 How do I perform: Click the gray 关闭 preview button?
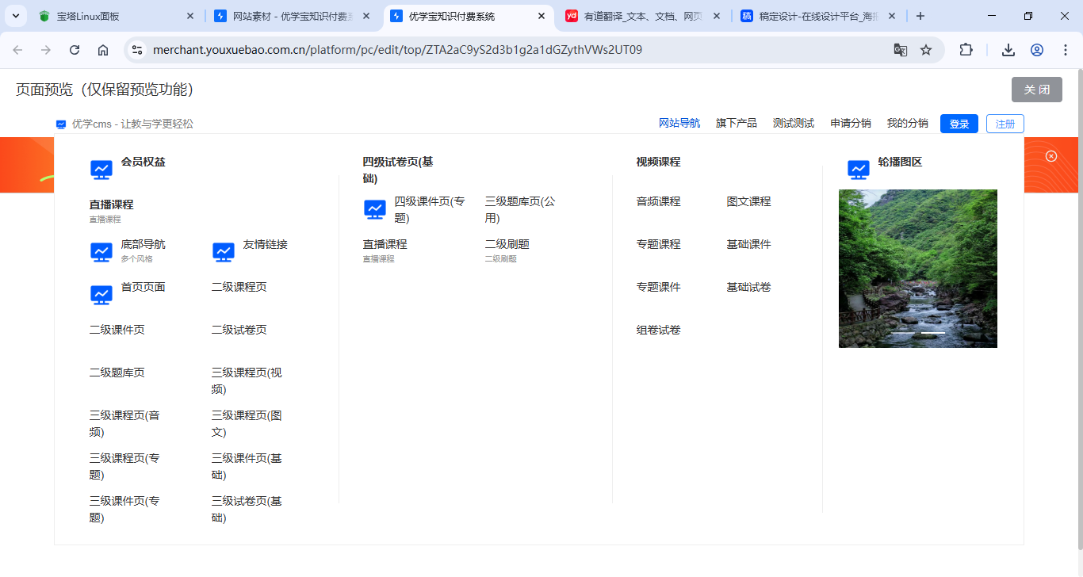point(1037,90)
